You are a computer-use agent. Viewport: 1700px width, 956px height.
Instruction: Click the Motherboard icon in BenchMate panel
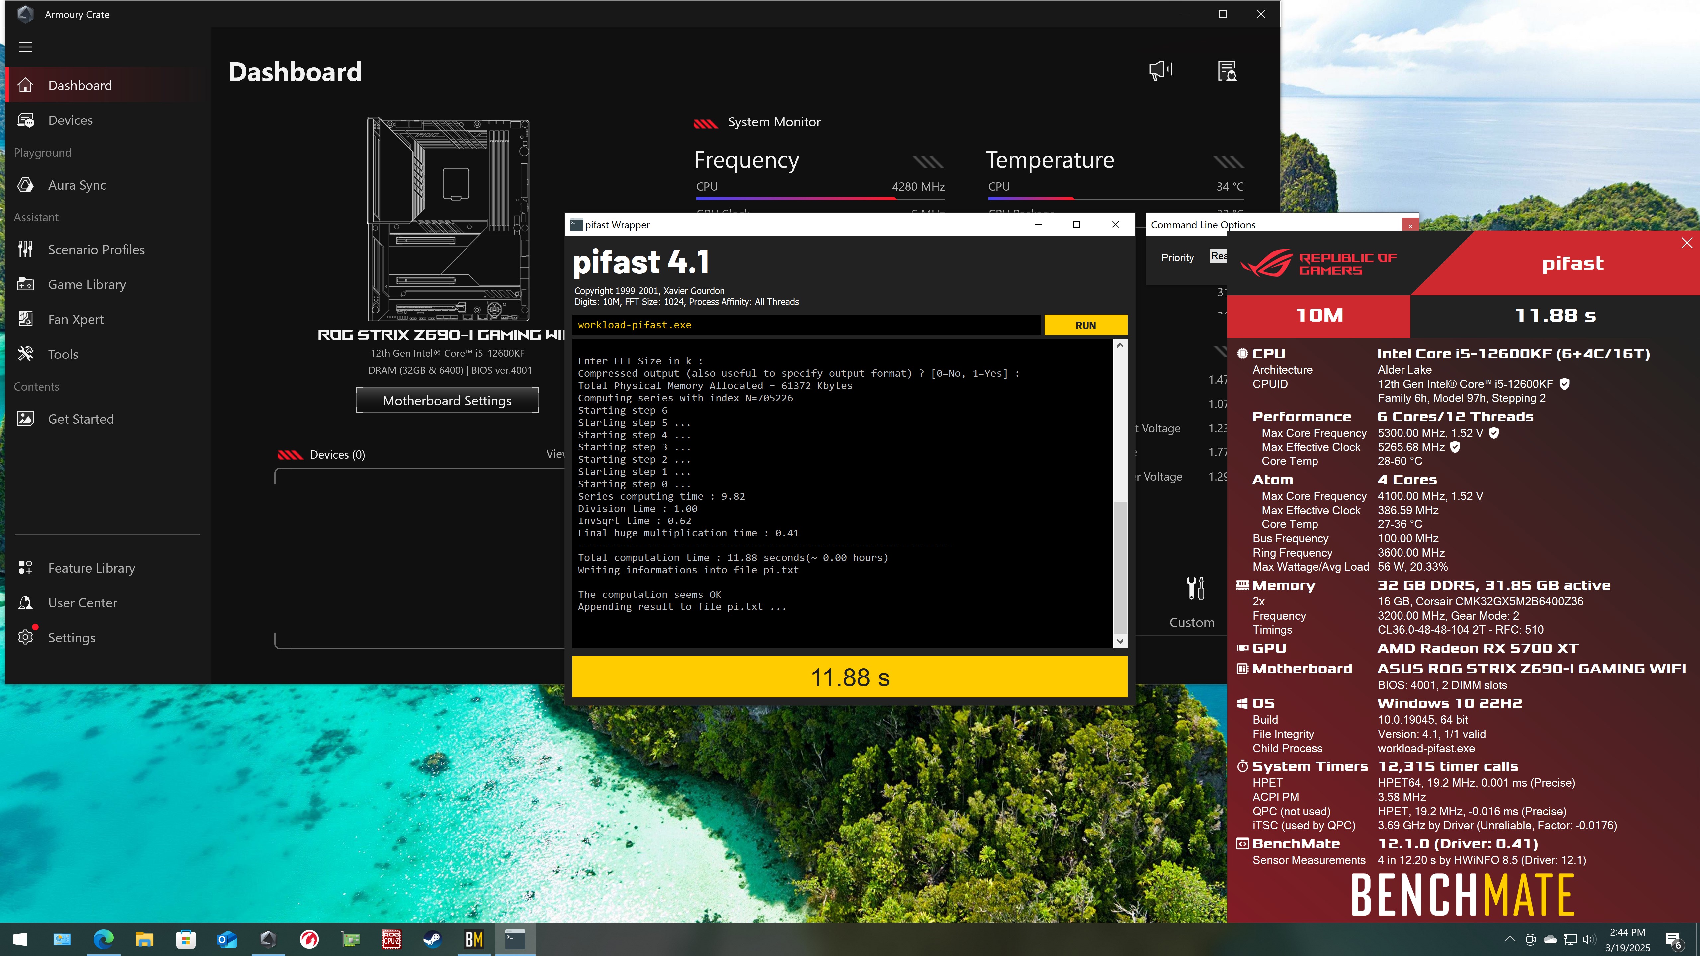coord(1242,668)
